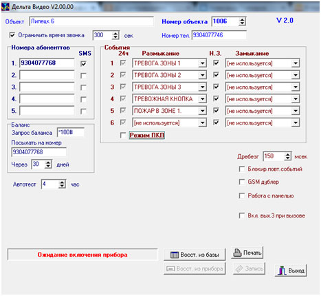This screenshot has height=296, width=321.
Task: Toggle the Н.З. checkbox for event 6
Action: coord(216,123)
